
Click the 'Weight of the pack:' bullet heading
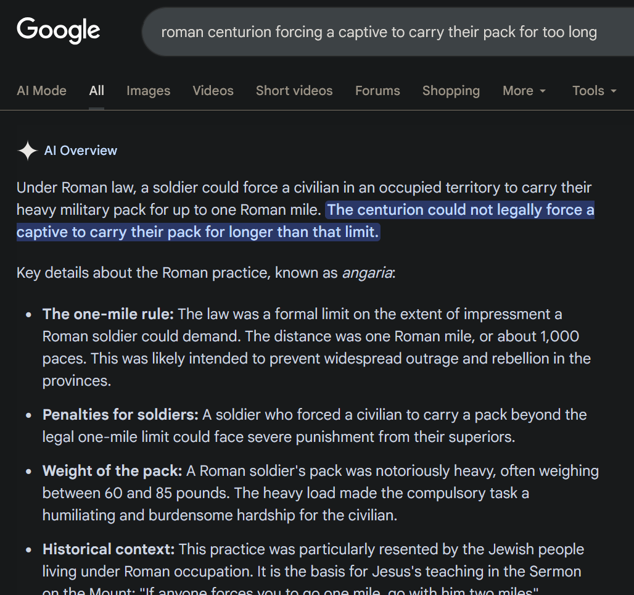pos(112,471)
